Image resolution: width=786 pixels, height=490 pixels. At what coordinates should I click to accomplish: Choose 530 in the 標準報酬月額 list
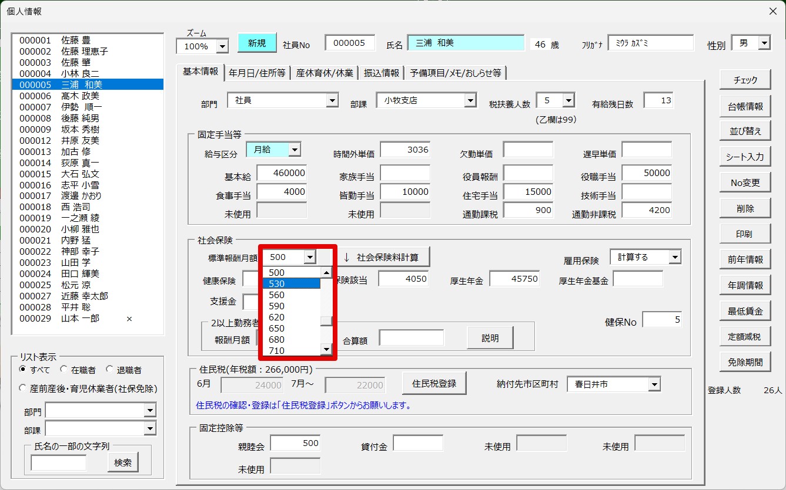(x=292, y=284)
